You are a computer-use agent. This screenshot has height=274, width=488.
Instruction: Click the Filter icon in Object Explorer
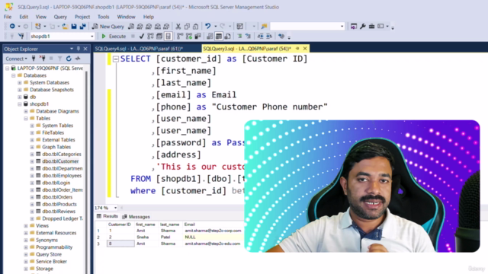pos(59,59)
